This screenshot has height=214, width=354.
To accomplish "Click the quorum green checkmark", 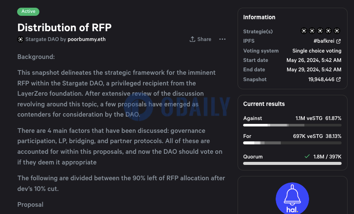I will [307, 156].
